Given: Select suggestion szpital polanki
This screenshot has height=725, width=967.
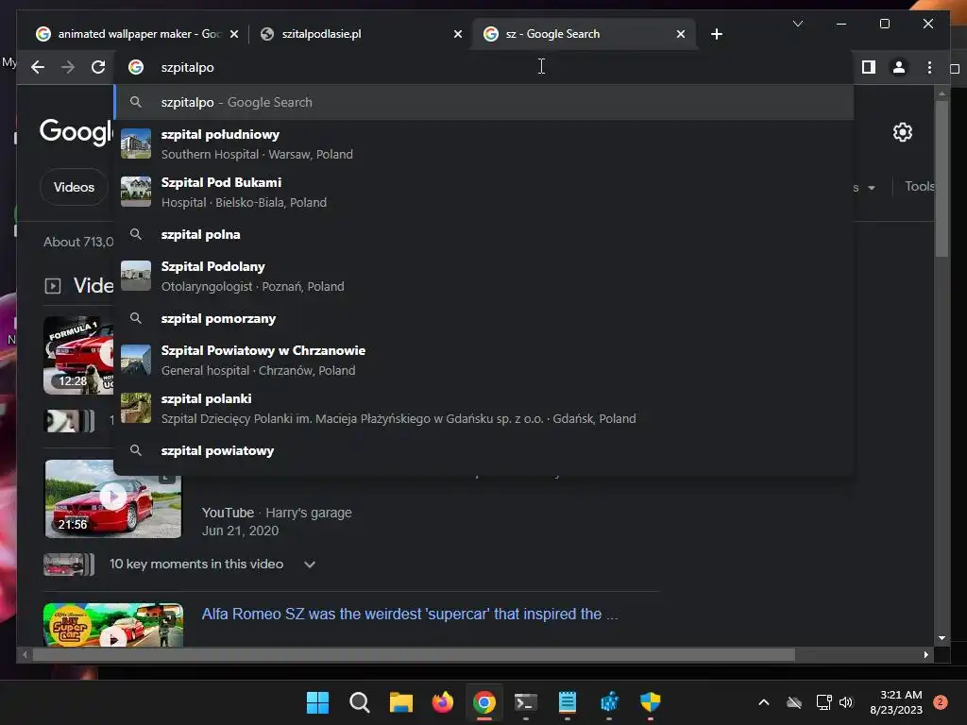Looking at the screenshot, I should tap(484, 408).
